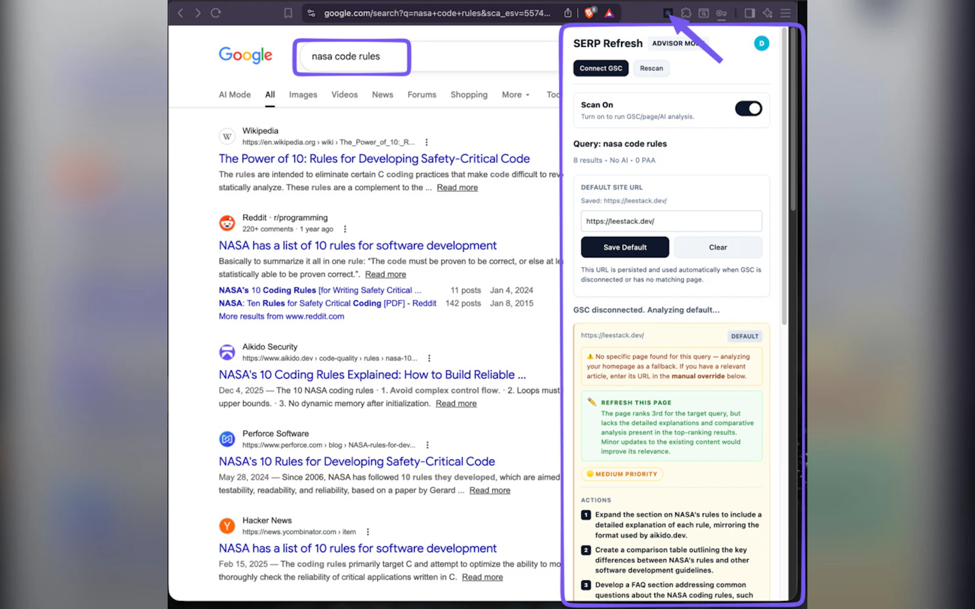This screenshot has height=609, width=975.
Task: Click the DEFAULT badge on leestack URL
Action: [x=745, y=336]
